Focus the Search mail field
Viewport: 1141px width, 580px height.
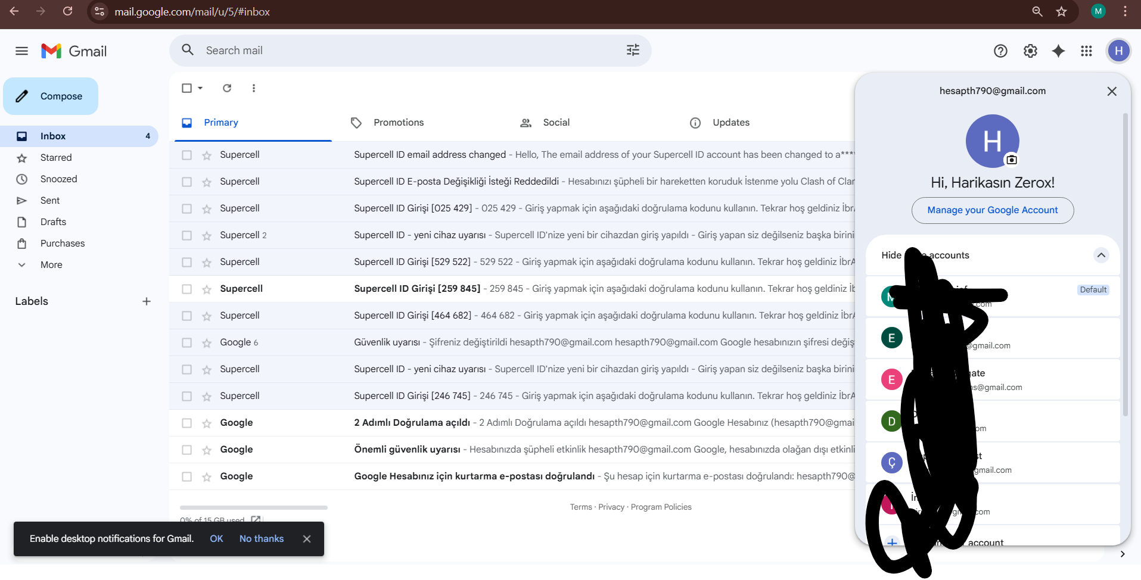coord(411,51)
